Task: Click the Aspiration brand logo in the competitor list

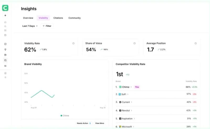Action: coord(120,119)
